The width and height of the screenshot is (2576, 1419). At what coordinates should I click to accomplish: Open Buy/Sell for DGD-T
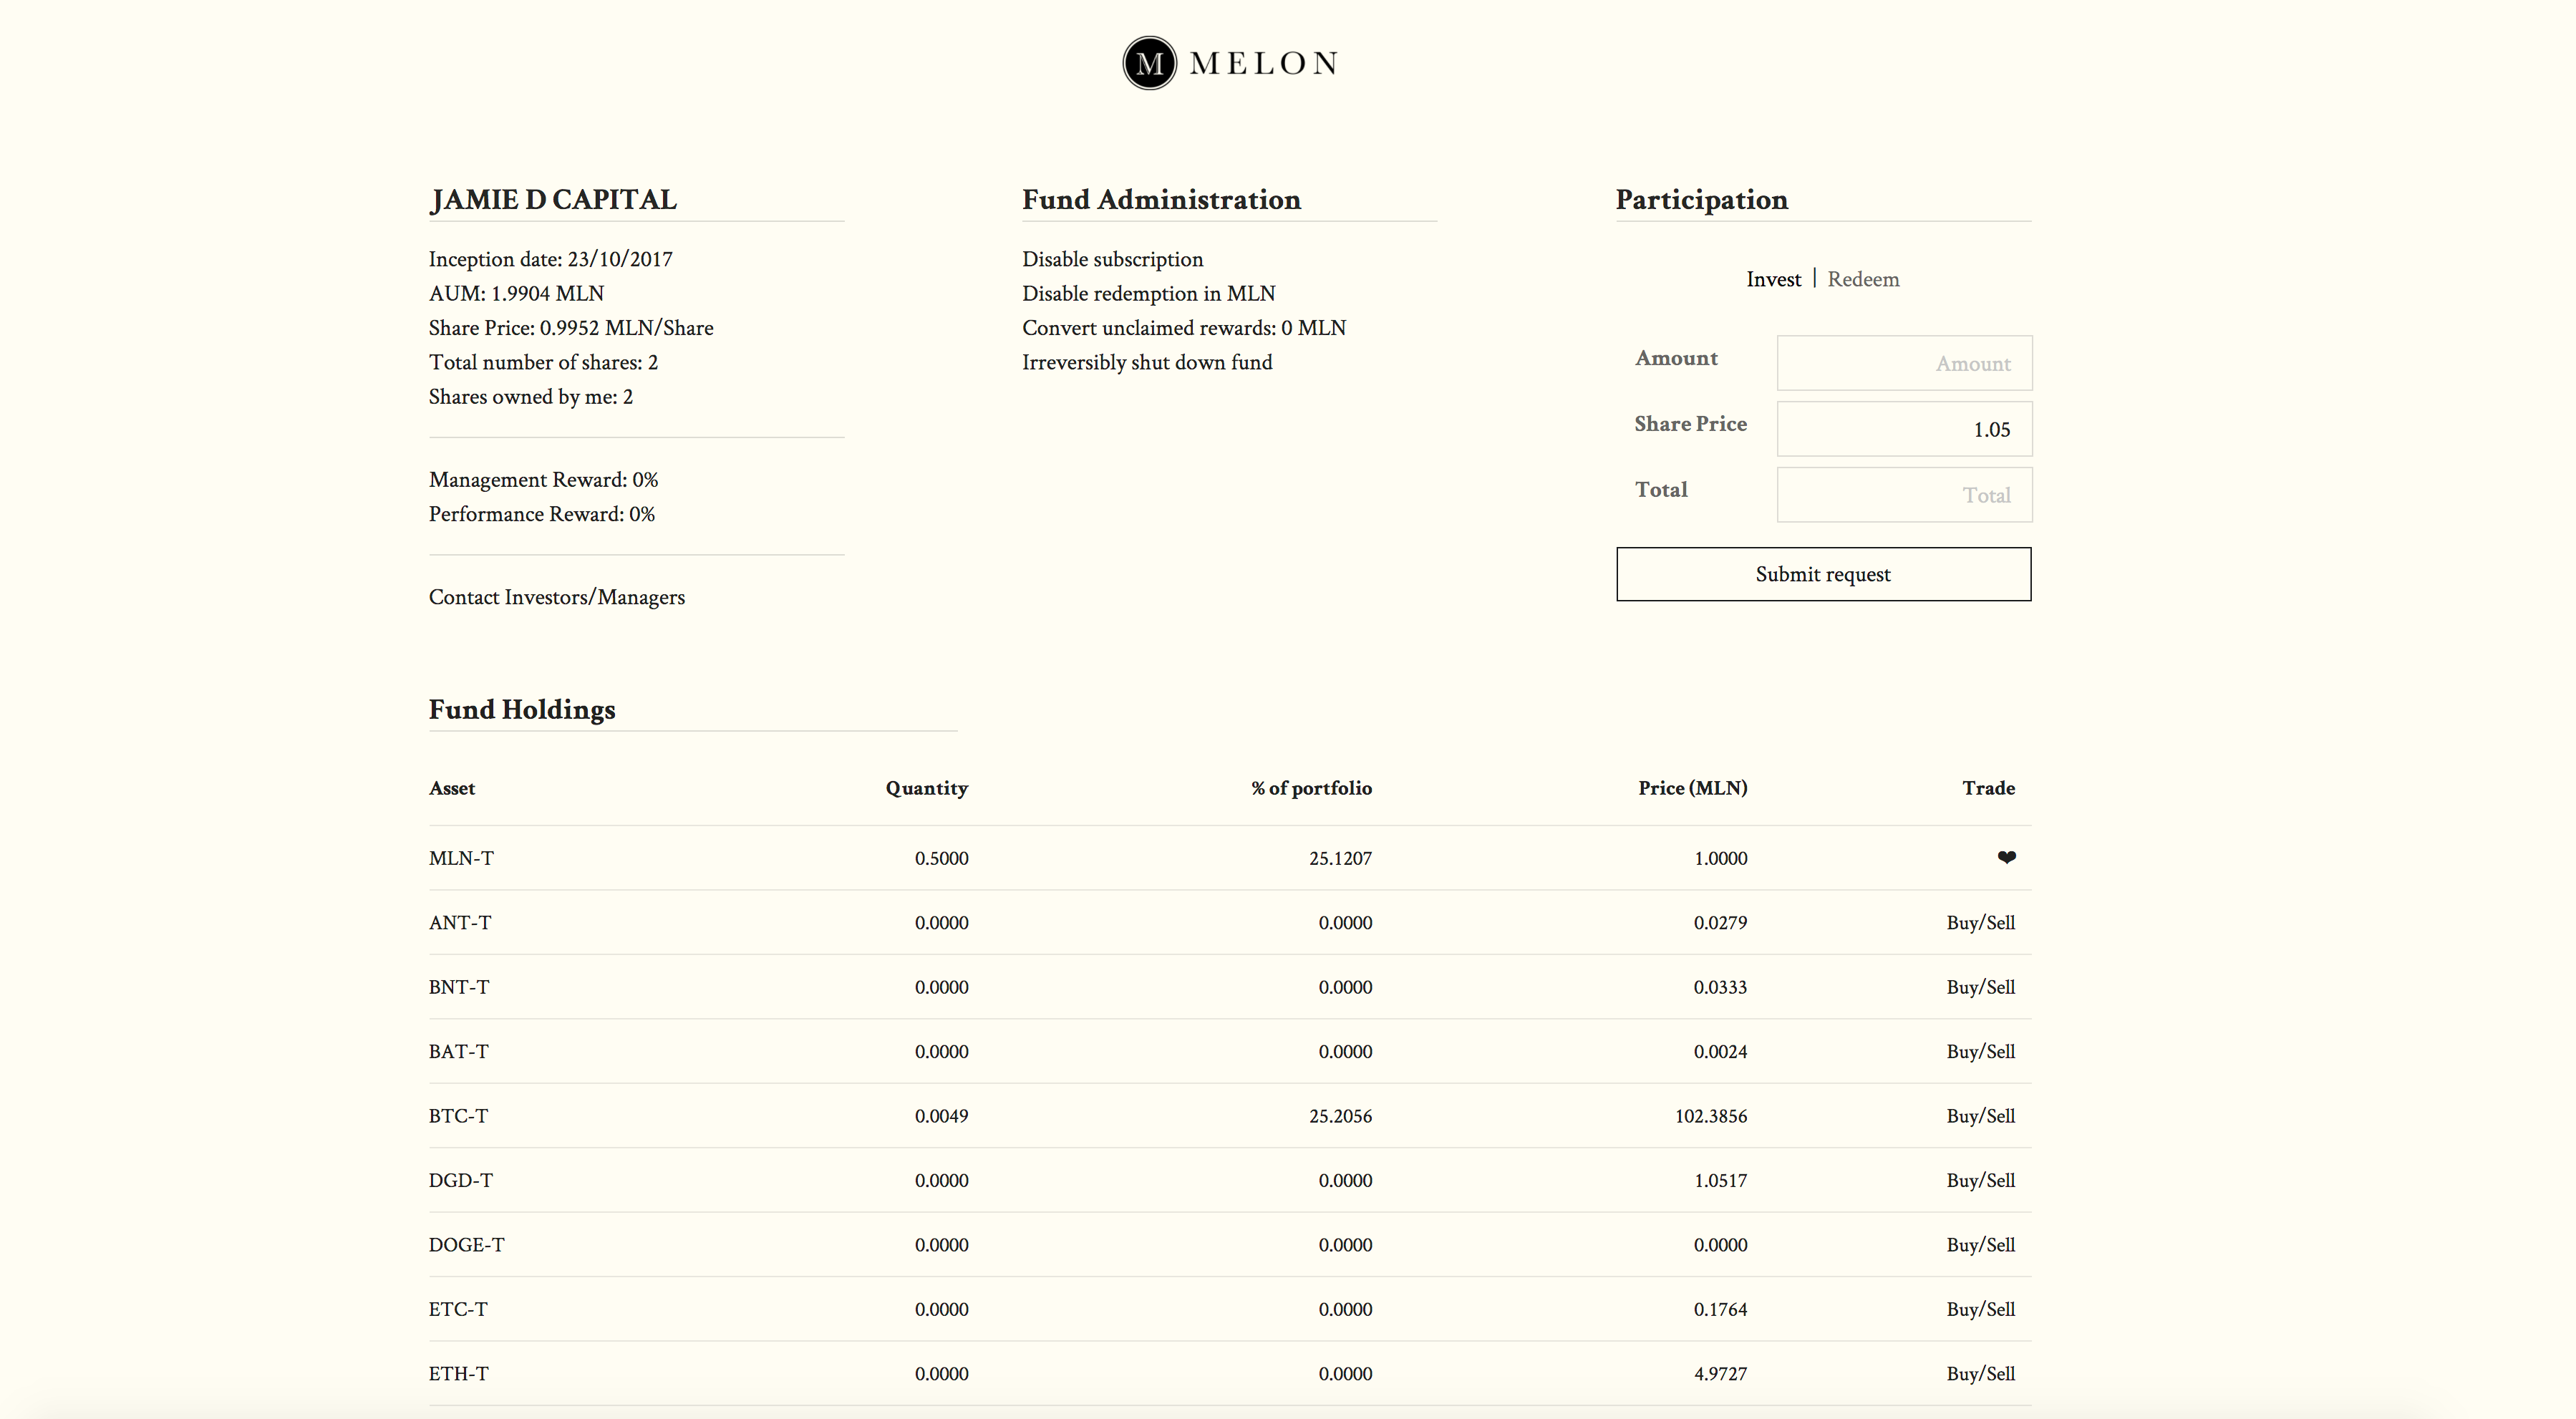pyautogui.click(x=1980, y=1180)
